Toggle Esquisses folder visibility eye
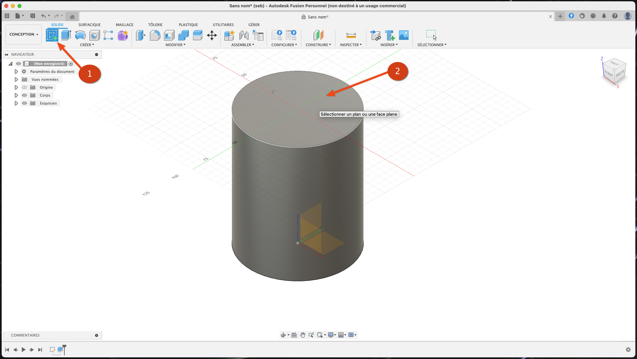637x359 pixels. (24, 103)
